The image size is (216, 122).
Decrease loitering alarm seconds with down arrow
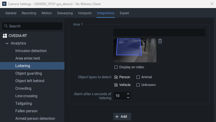pos(128,98)
